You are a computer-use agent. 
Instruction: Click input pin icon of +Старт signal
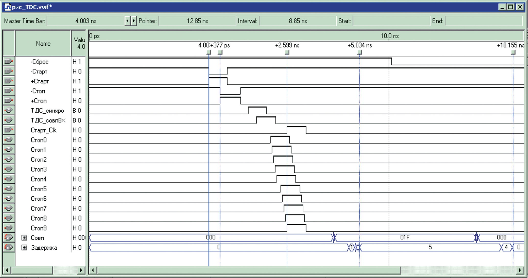point(8,81)
